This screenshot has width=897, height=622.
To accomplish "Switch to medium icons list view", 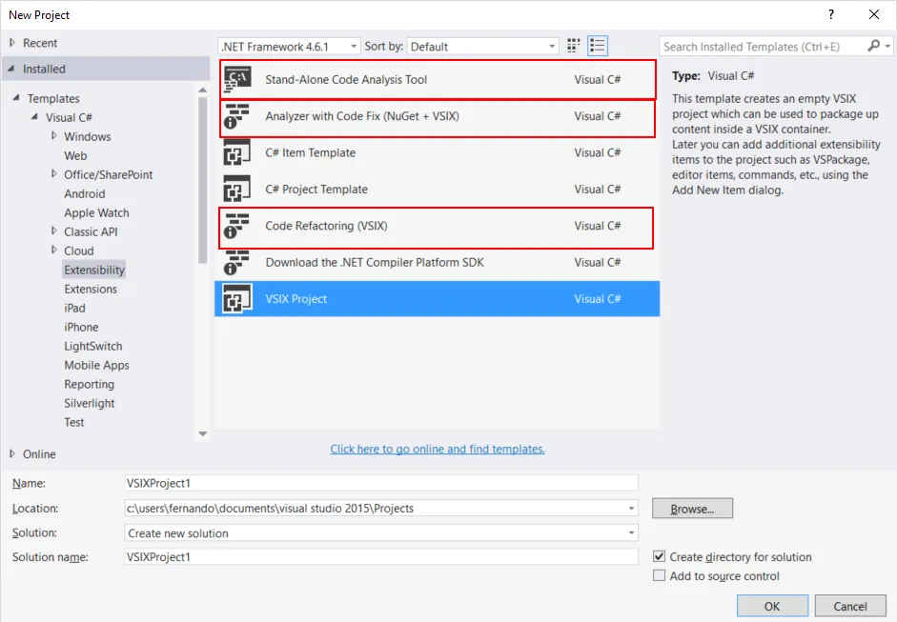I will pos(598,46).
